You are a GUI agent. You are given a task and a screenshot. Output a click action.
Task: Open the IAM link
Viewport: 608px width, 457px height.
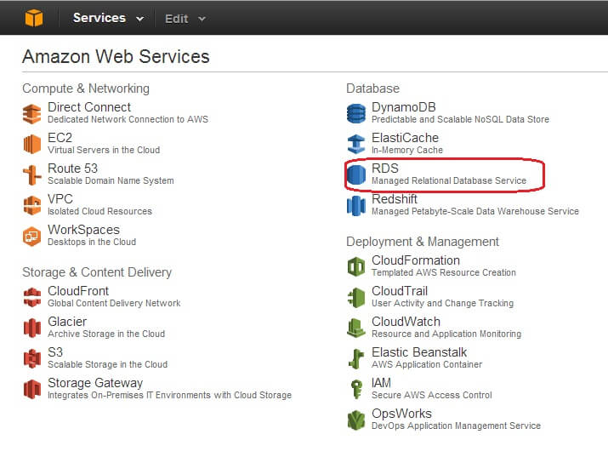tap(381, 383)
